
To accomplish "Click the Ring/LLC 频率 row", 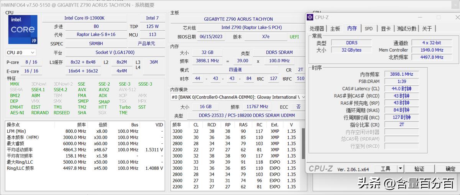I will click(85, 168).
